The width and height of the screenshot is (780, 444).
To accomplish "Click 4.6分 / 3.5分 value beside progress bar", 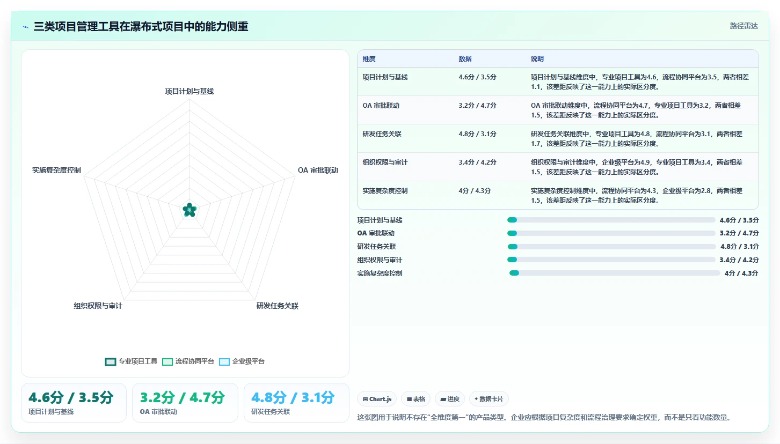I will coord(739,220).
